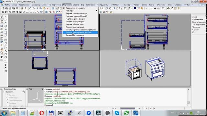Select the 'Панели' radio button
Image resolution: width=207 pixels, height=116 pixels.
(x=7, y=95)
